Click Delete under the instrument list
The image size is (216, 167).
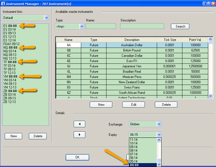coord(38,136)
